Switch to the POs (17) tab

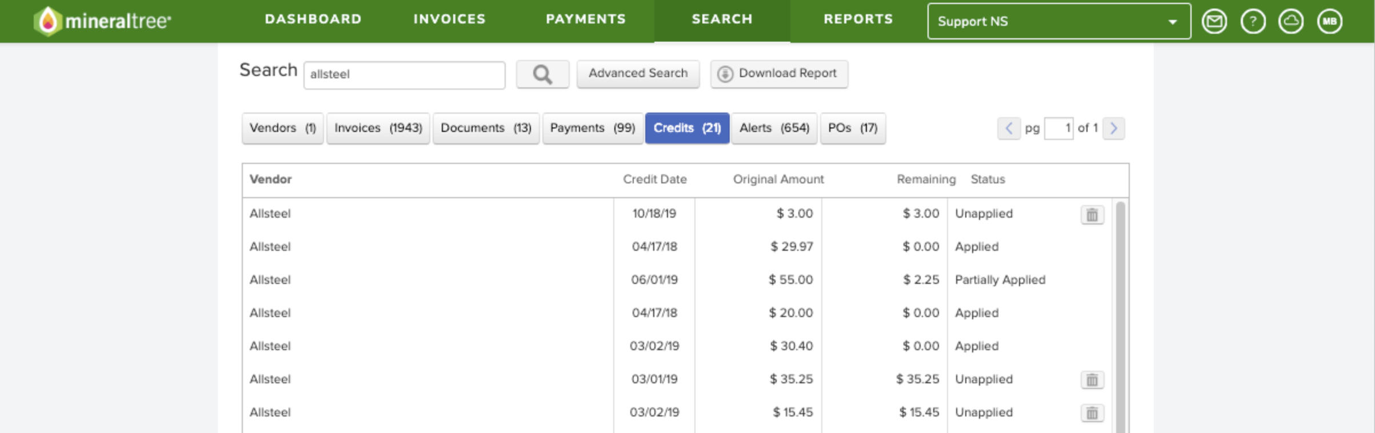tap(853, 128)
